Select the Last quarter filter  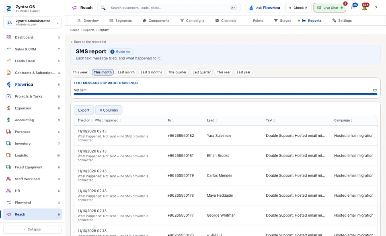(201, 72)
